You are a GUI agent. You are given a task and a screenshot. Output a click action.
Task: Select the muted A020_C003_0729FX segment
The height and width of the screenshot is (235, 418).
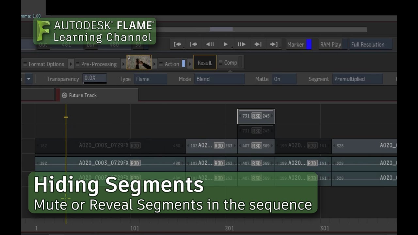click(x=110, y=146)
